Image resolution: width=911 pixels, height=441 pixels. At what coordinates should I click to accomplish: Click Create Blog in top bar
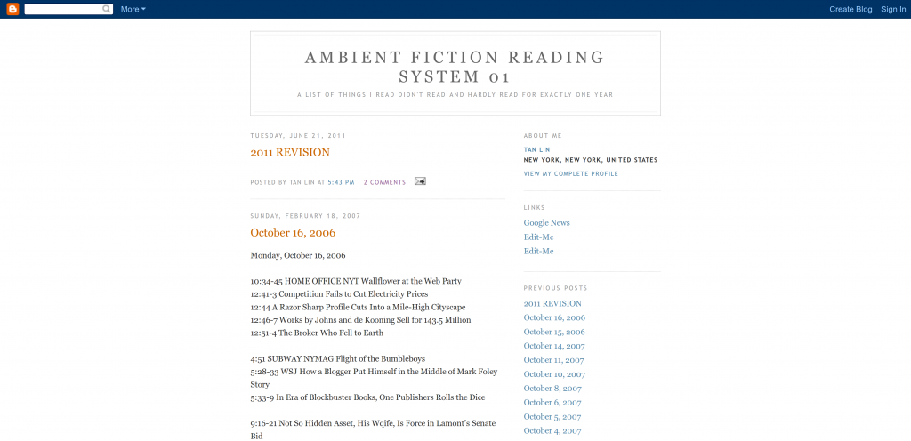click(851, 9)
